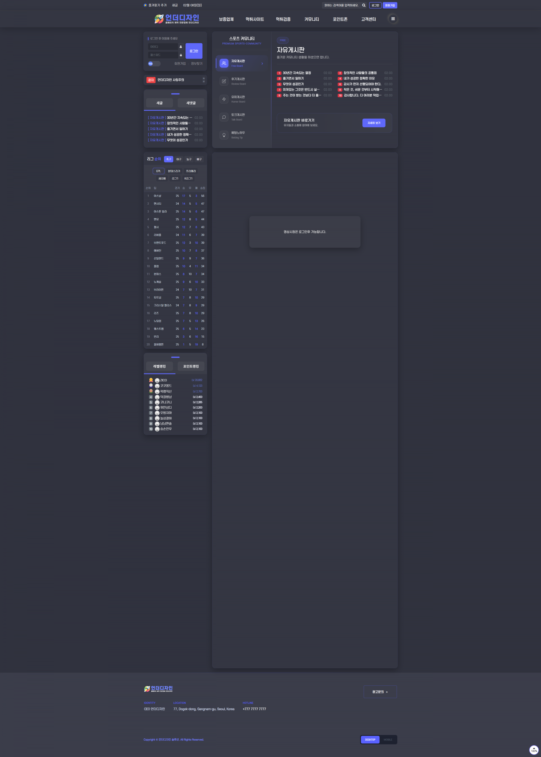Click the notice ticker up arrow
The image size is (541, 757).
tap(203, 78)
